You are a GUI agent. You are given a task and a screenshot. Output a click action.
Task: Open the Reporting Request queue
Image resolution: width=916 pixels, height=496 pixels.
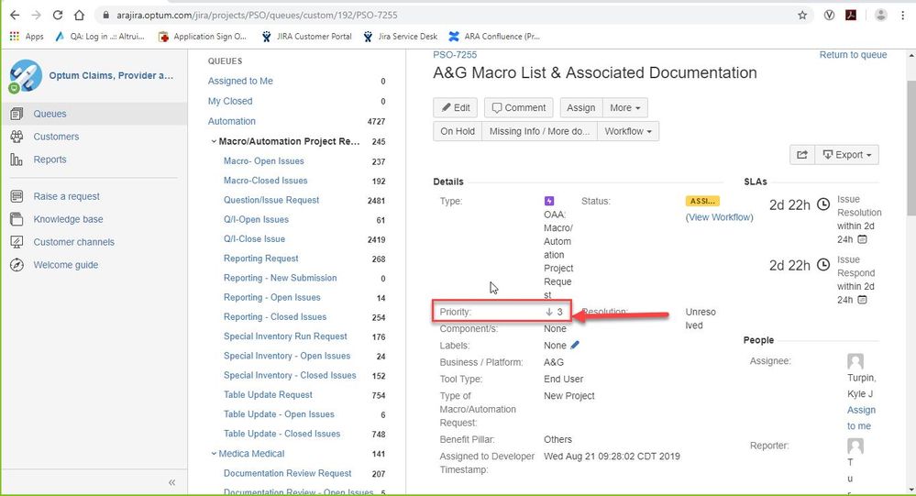point(260,259)
